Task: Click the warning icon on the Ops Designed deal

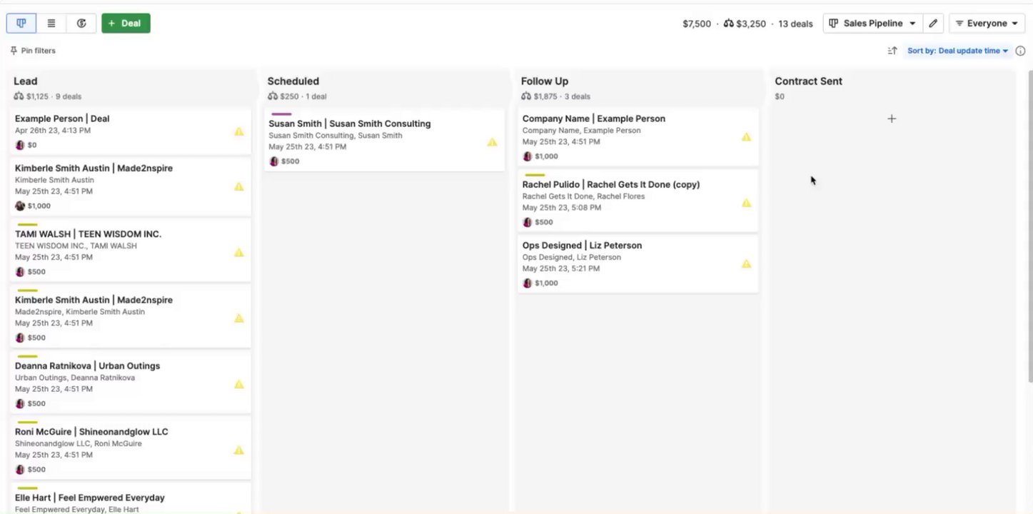Action: 746,263
